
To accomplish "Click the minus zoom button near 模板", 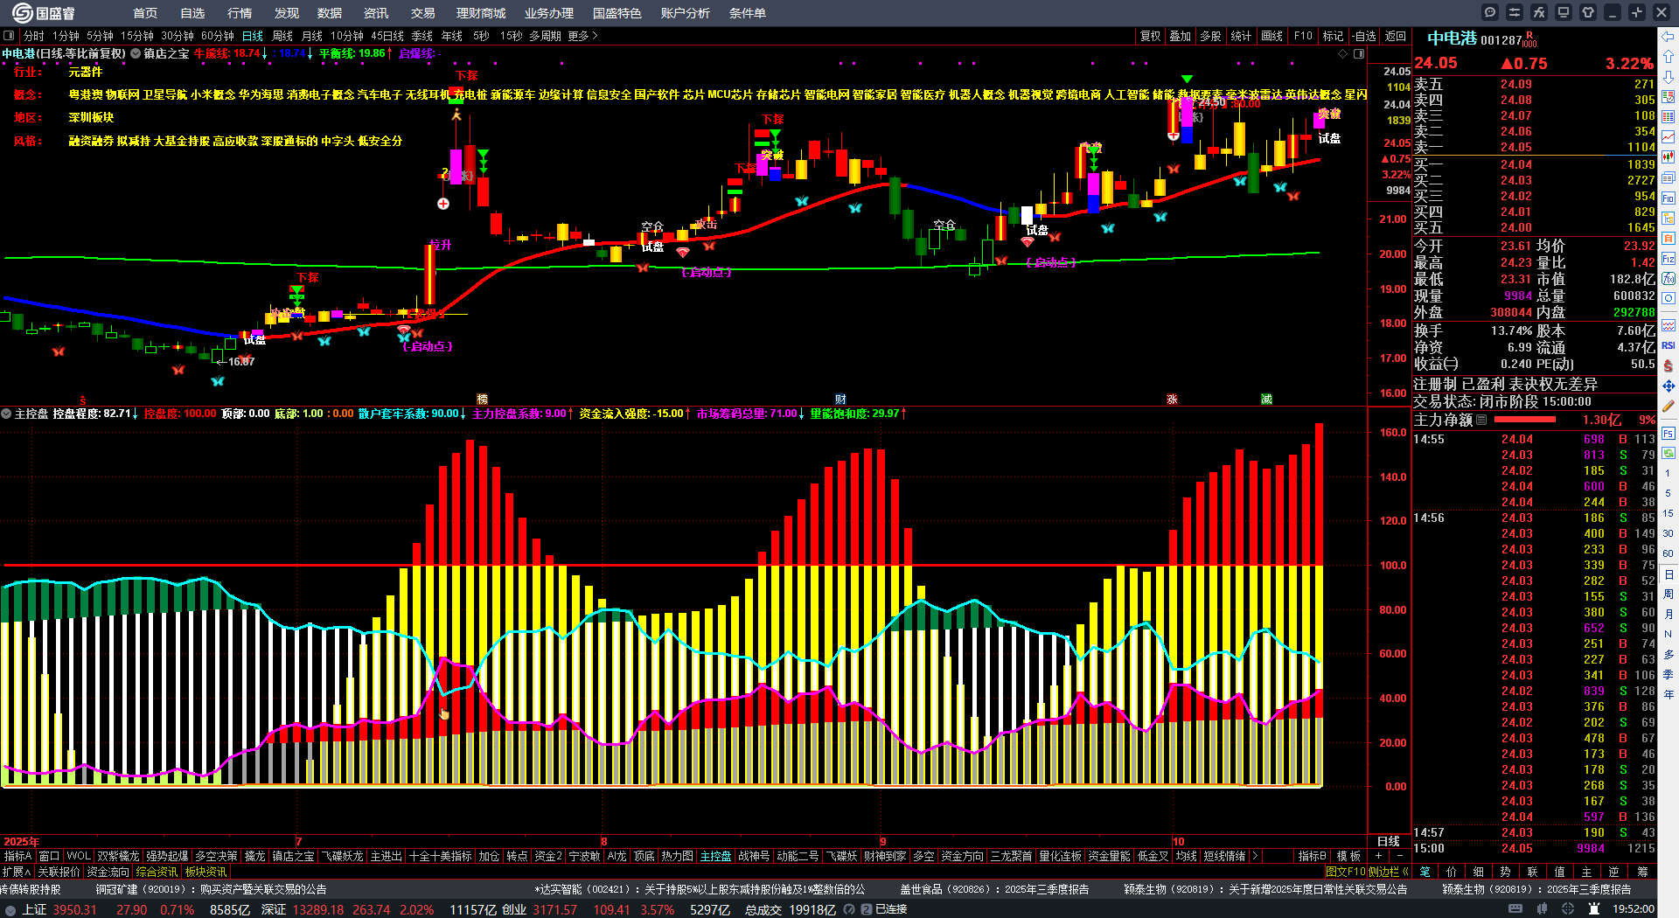I will click(x=1400, y=856).
